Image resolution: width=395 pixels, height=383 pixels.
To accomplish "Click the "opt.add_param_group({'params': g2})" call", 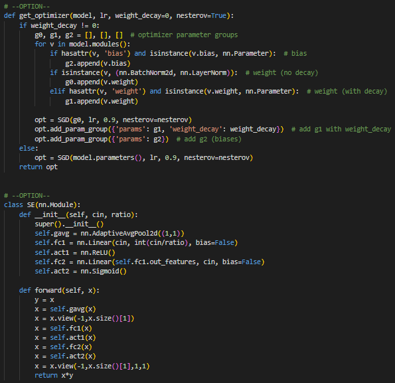I will 102,139.
